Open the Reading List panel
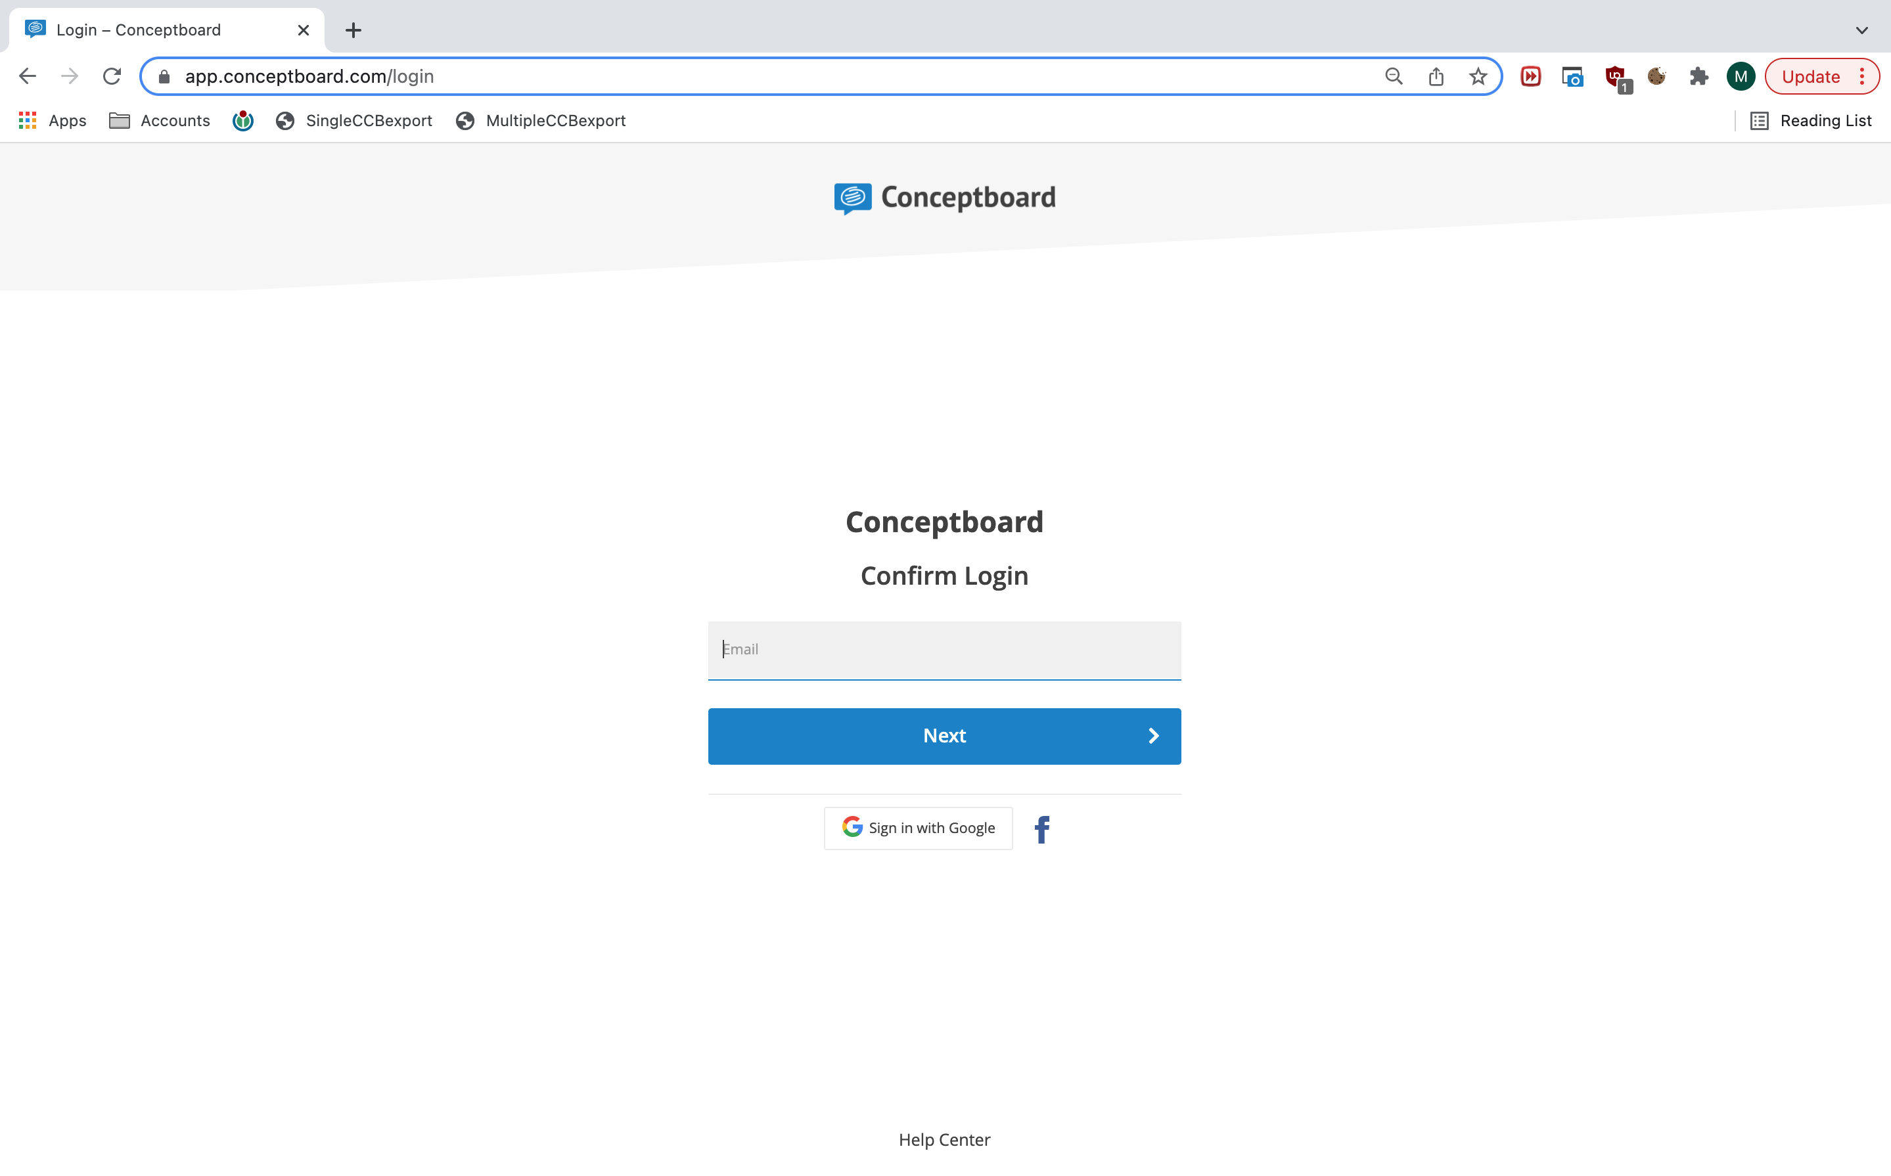 click(1810, 120)
